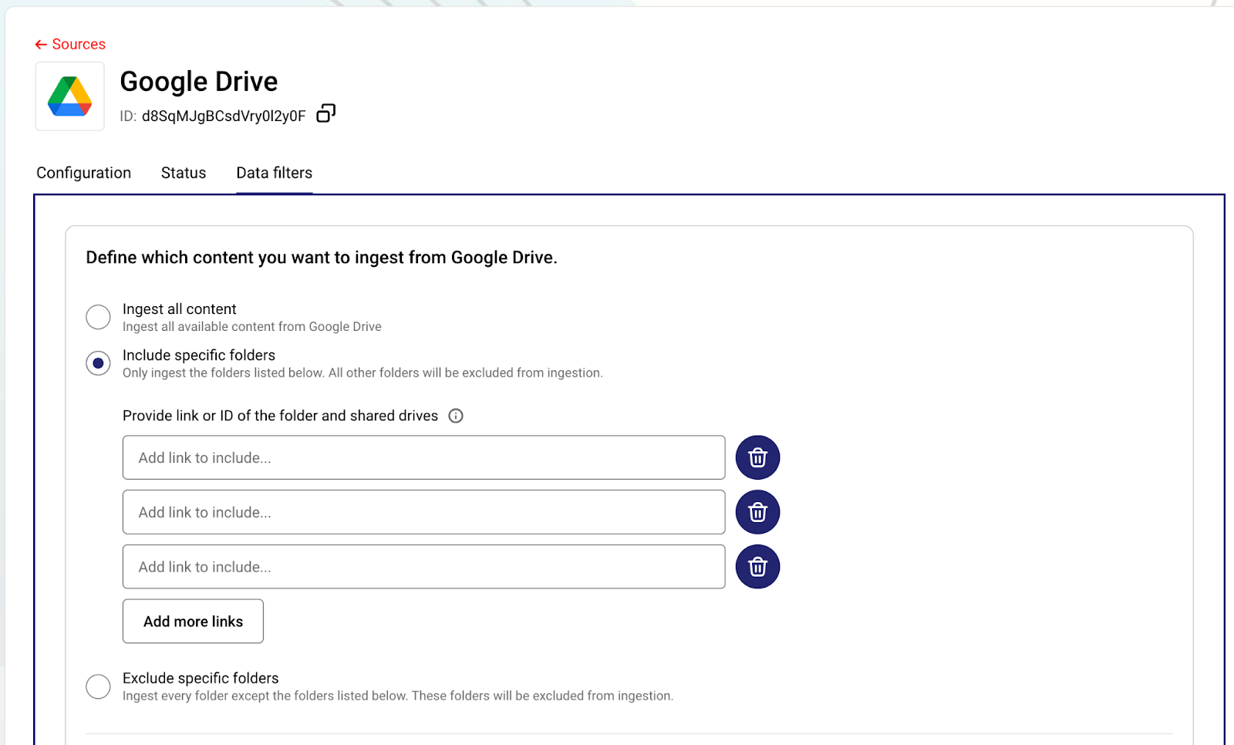Open the Configuration tab
Viewport: 1234px width, 745px height.
[83, 173]
